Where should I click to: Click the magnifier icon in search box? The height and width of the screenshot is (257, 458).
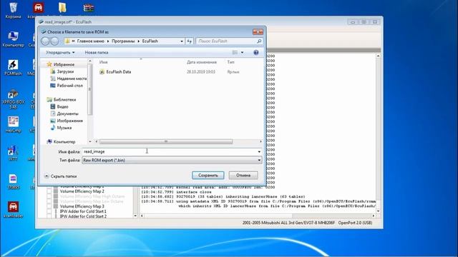pos(259,41)
